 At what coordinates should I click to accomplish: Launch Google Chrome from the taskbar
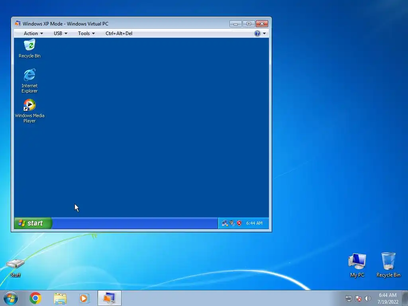click(x=35, y=298)
